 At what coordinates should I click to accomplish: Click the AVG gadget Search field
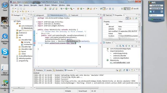[156, 16]
